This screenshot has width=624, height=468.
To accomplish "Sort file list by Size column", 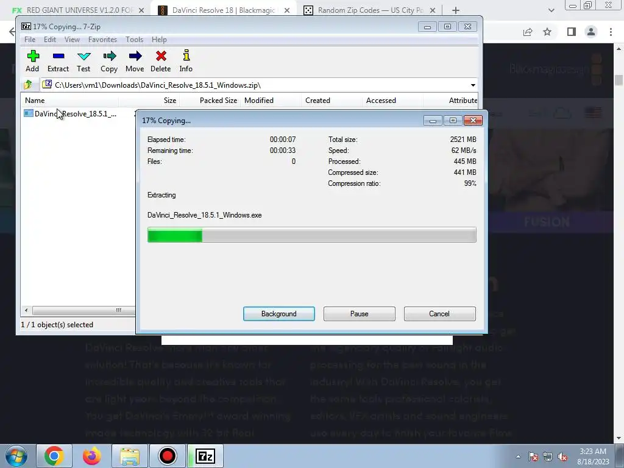I will point(149,101).
